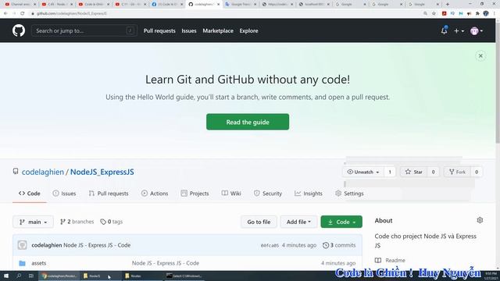Open the plus create-new dropdown
This screenshot has height=281, width=500.
(x=459, y=31)
